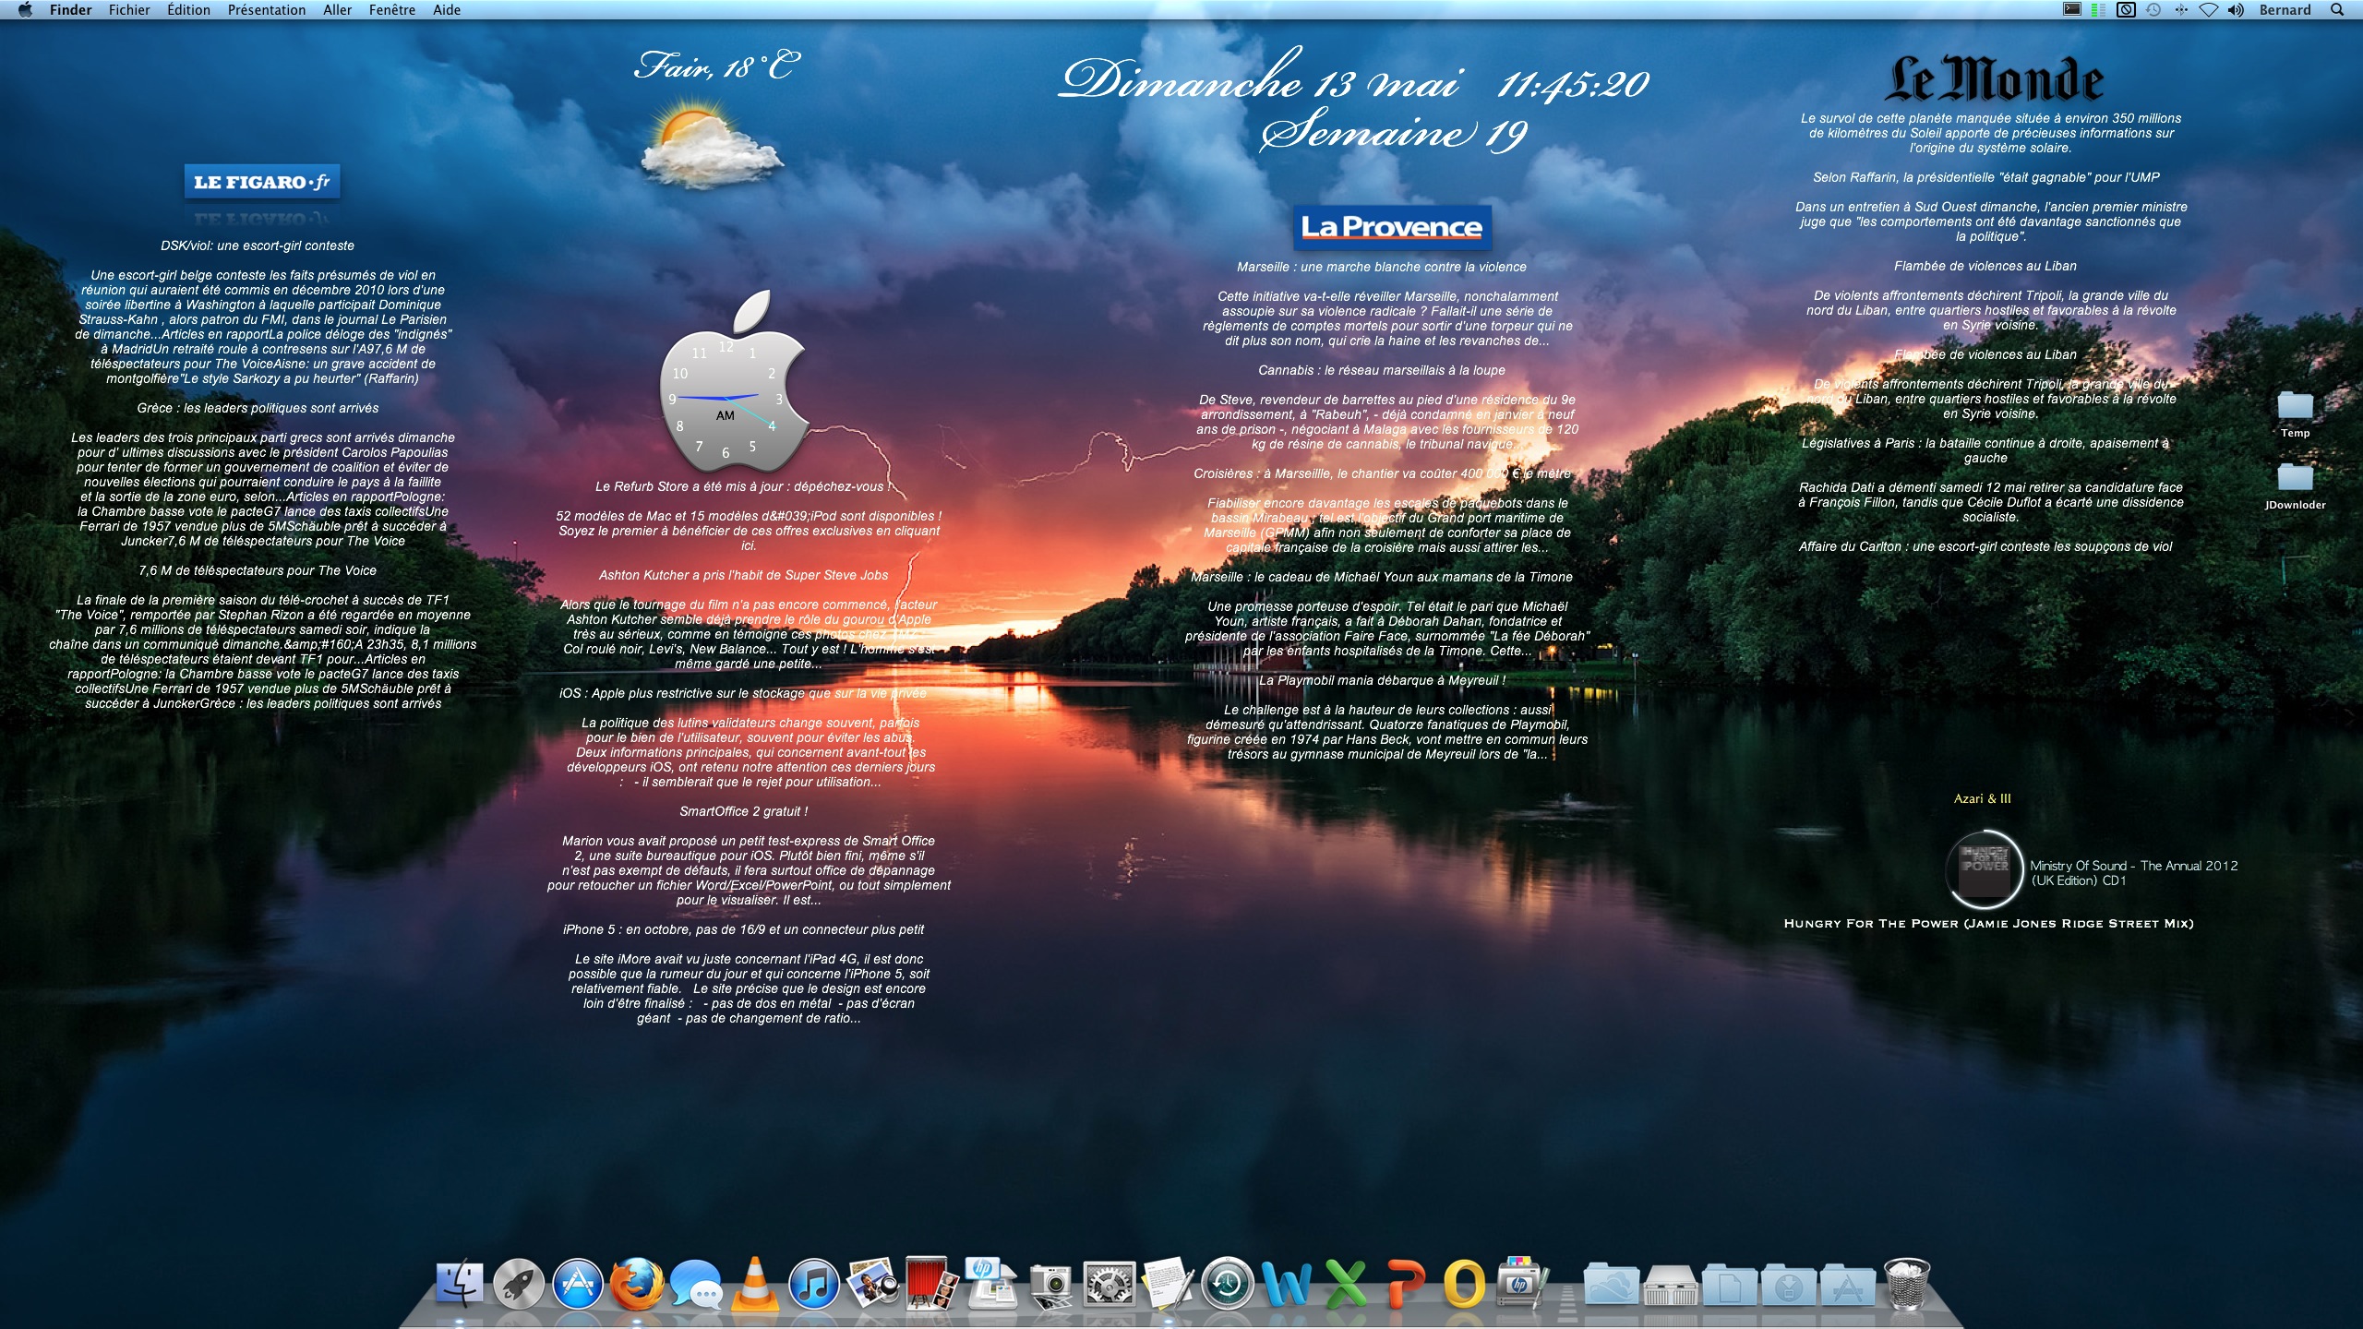This screenshot has height=1329, width=2363.
Task: Click the Le Monde logo
Action: coord(1994,79)
